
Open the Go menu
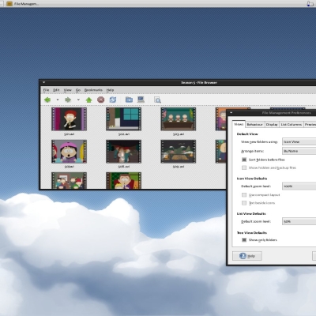tap(78, 90)
